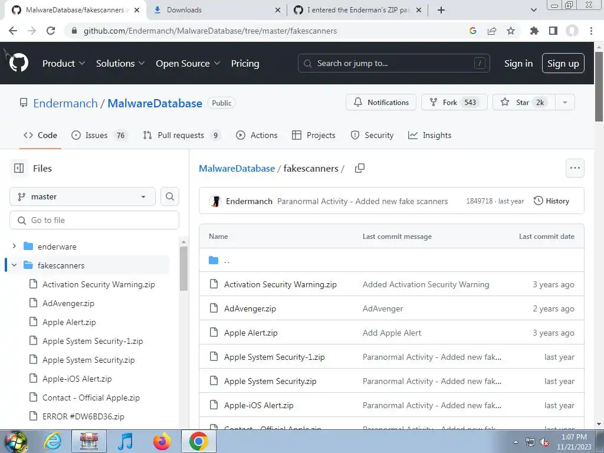Open Apple Alert.zip in the file table
This screenshot has width=604, height=453.
tap(251, 333)
